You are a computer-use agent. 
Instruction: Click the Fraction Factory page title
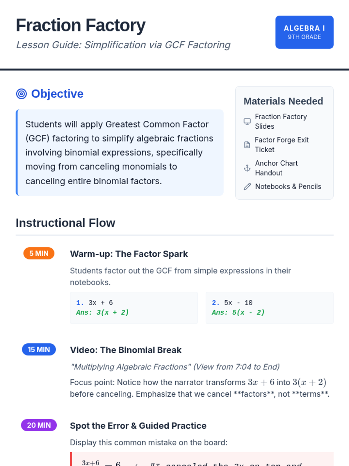tap(81, 25)
